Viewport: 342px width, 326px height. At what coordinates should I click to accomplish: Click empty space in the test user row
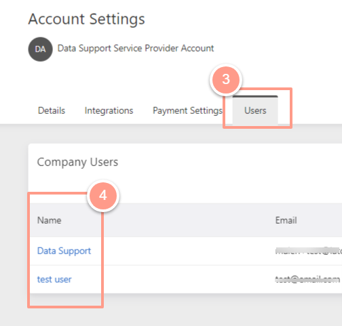(x=181, y=279)
